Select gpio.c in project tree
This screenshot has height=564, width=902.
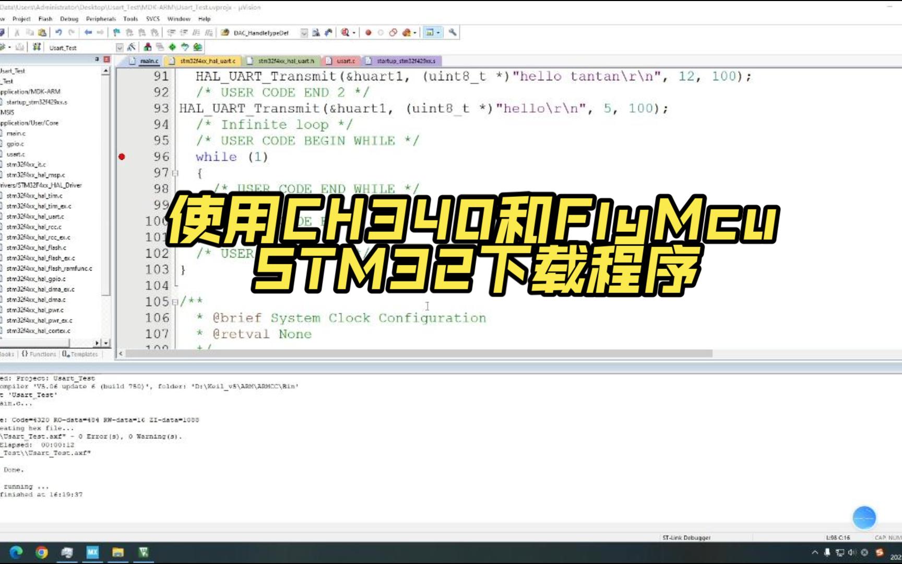[x=15, y=144]
